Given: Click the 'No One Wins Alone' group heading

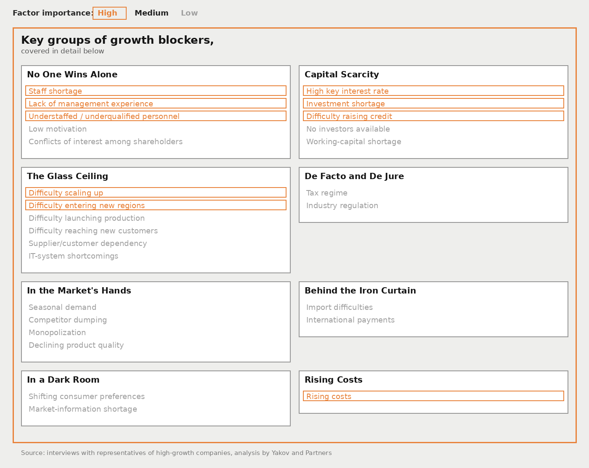Looking at the screenshot, I should [x=72, y=74].
